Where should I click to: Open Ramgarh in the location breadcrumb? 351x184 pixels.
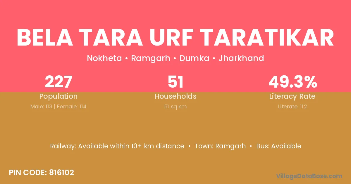point(150,58)
